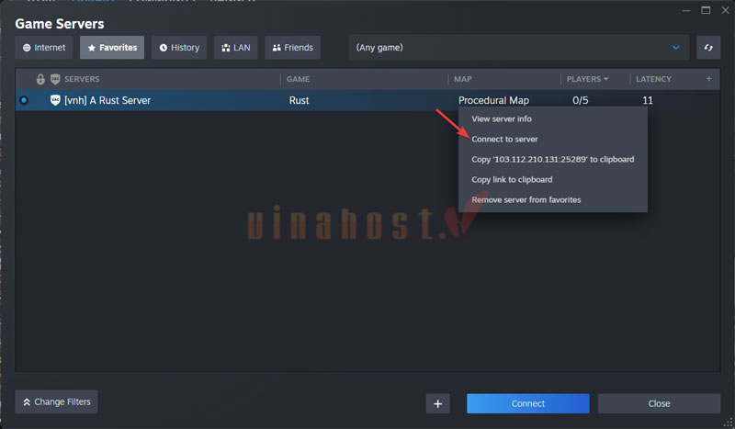Viewport: 735px width, 429px height.
Task: Click the add server plus button
Action: (x=438, y=403)
